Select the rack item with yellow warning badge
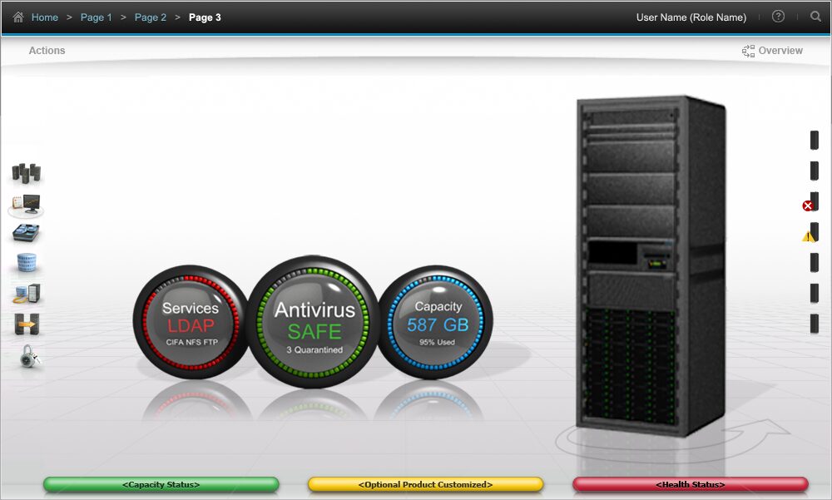 coord(813,233)
